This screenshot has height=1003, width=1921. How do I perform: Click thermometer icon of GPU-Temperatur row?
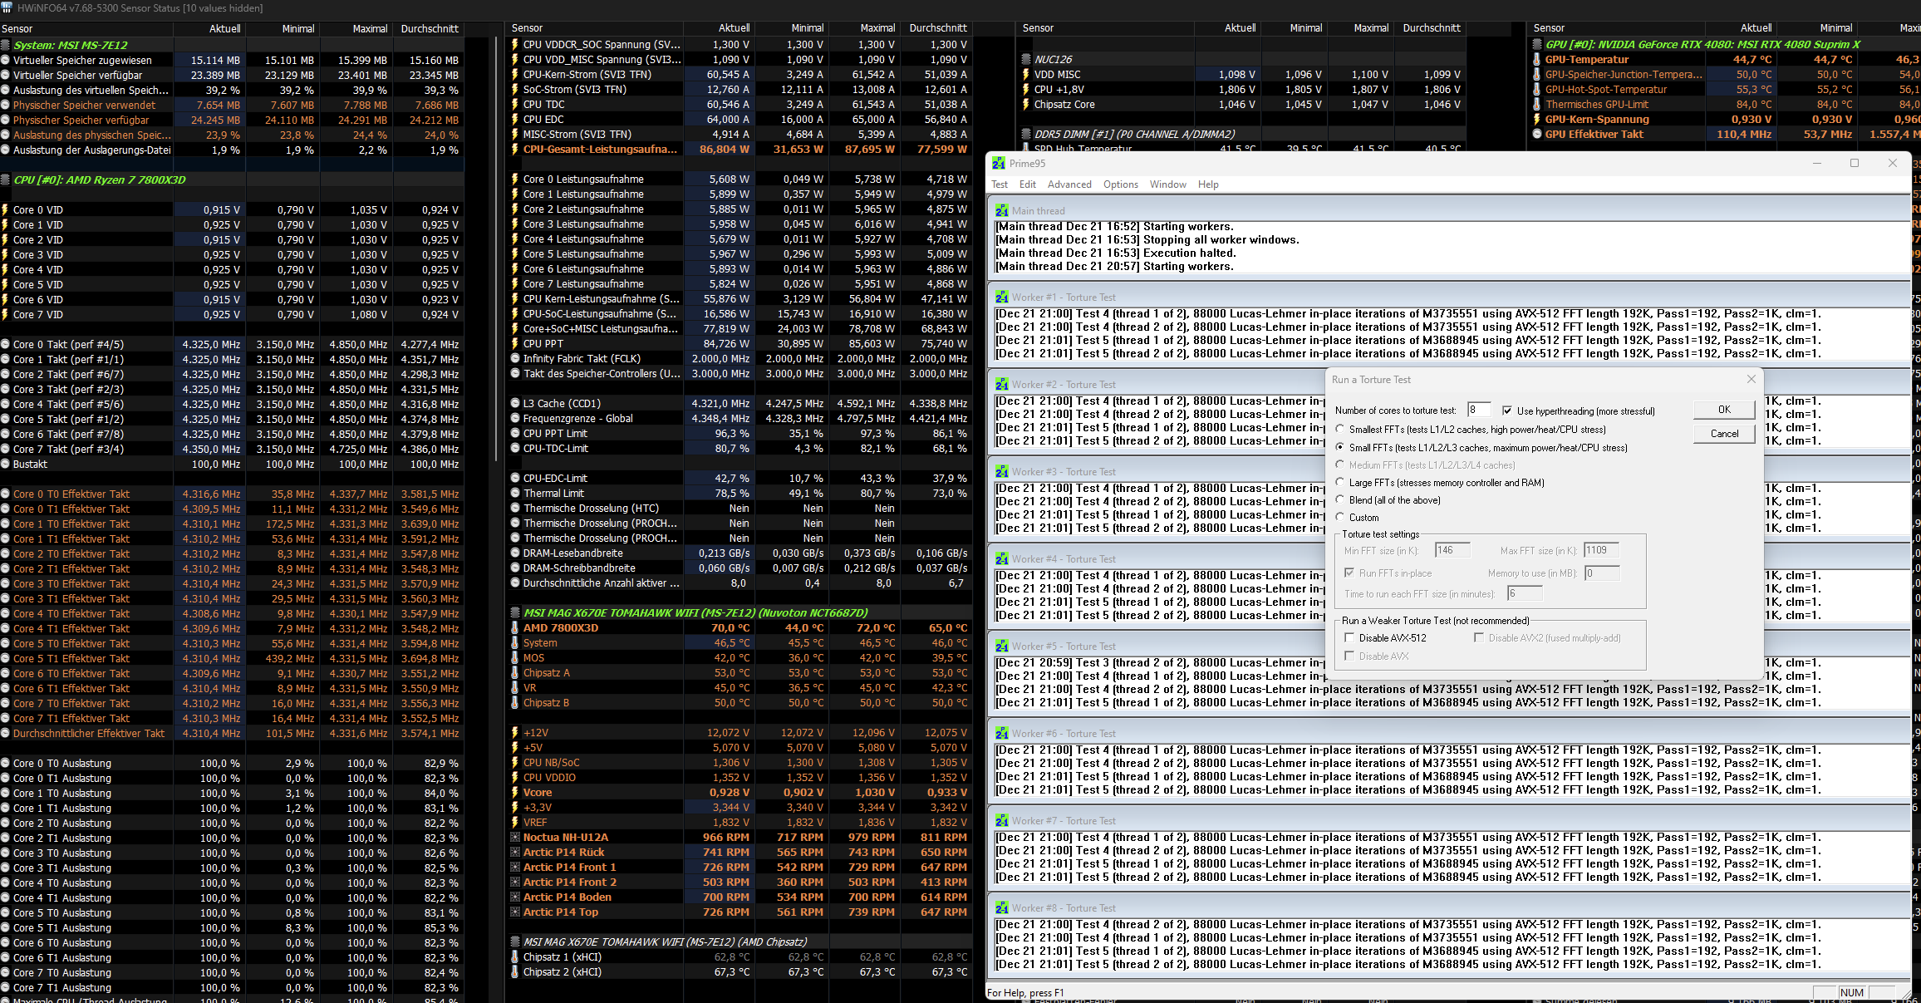tap(1537, 60)
